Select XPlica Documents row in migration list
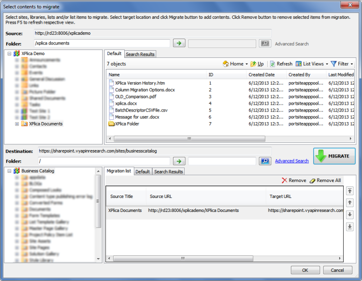362x281 pixels. pyautogui.click(x=225, y=211)
